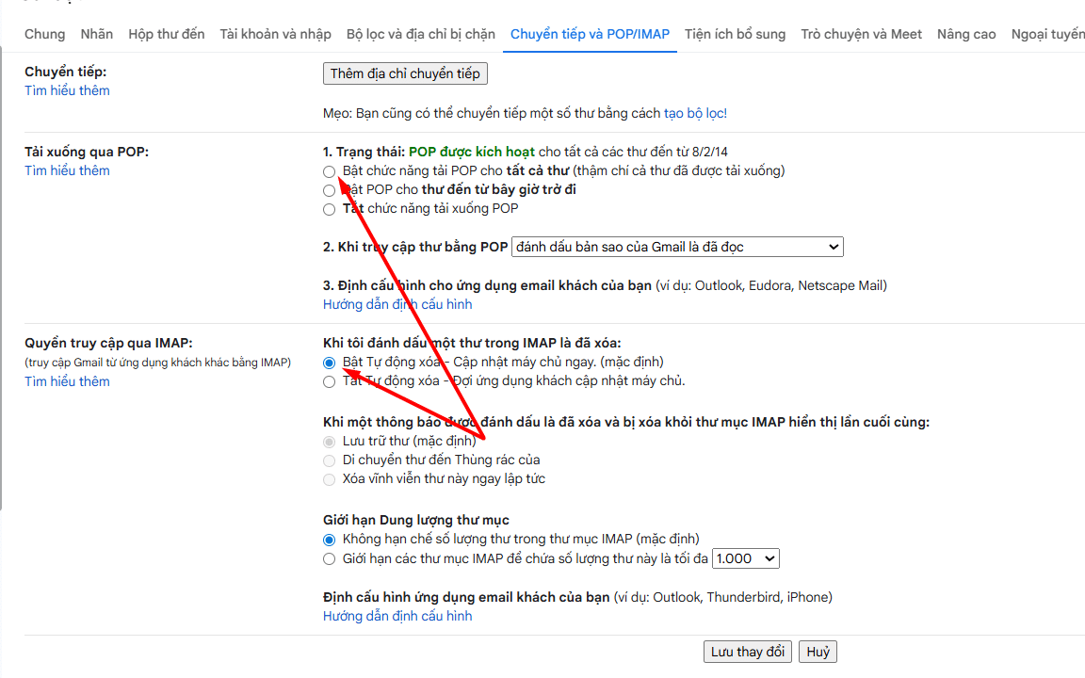The height and width of the screenshot is (678, 1085).
Task: Choose Tắt Tự động xóa option
Action: [x=329, y=381]
